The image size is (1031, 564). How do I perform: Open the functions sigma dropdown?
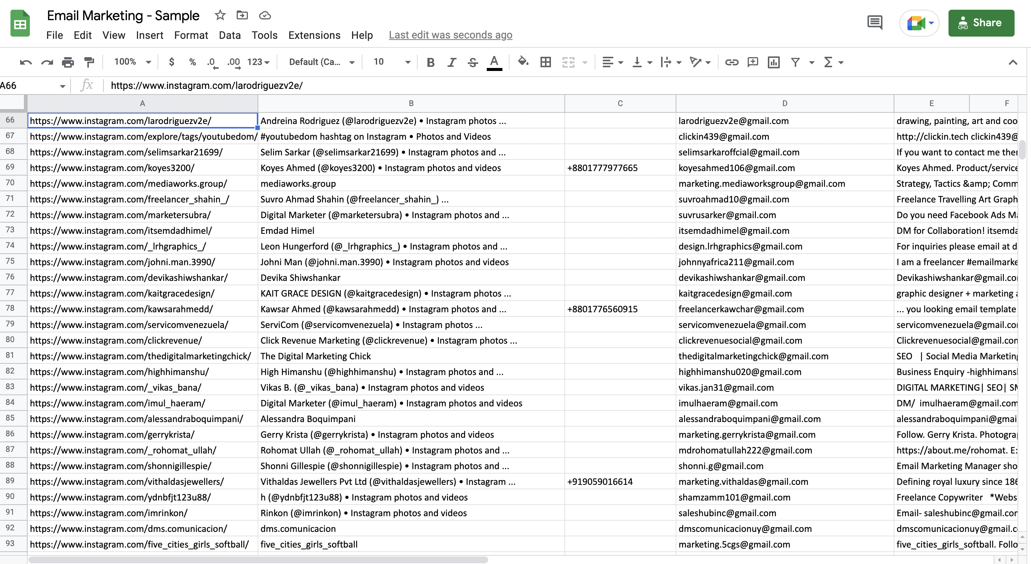tap(834, 62)
